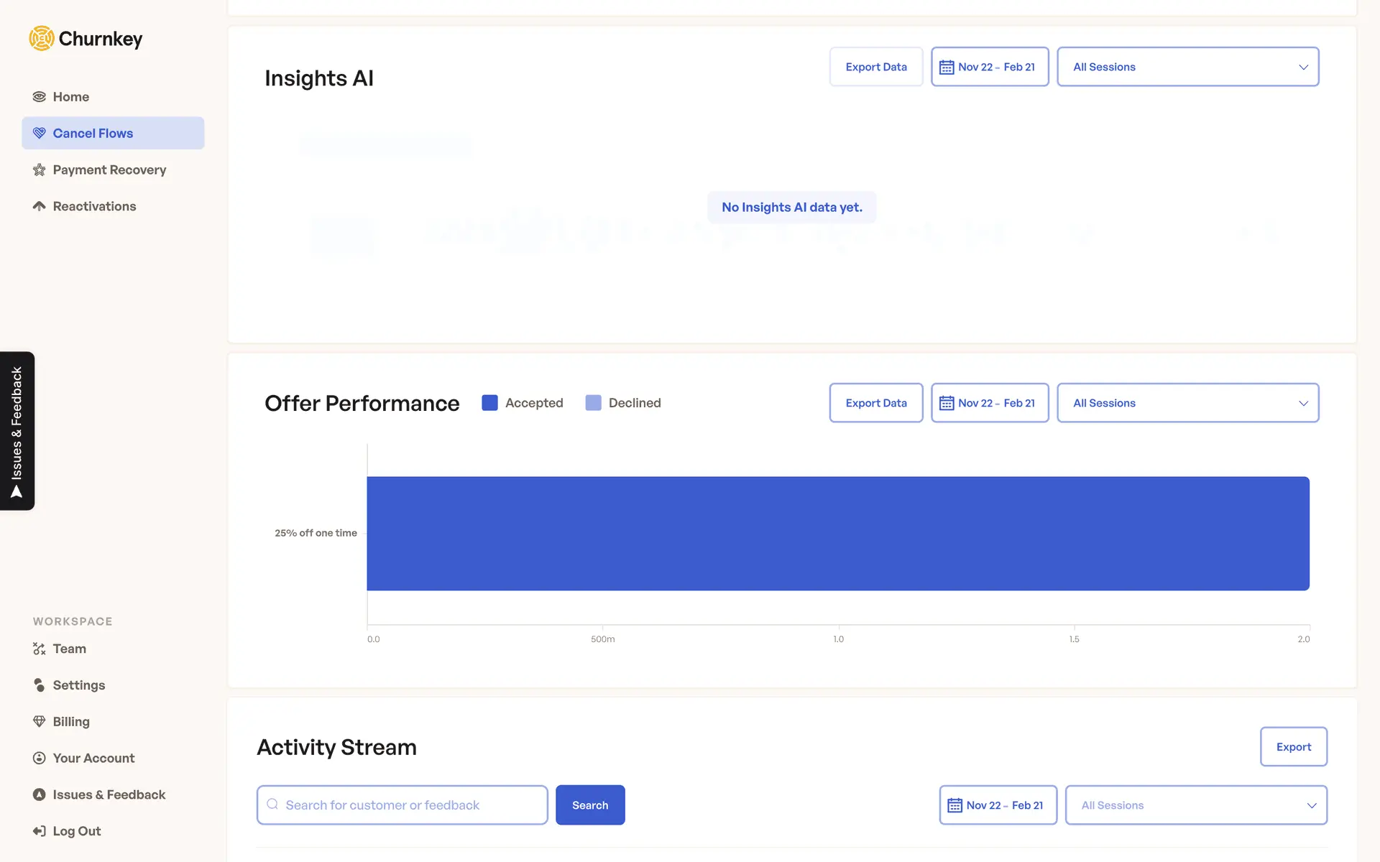Viewport: 1380px width, 862px height.
Task: Click the Reactivations arrow icon
Action: pos(39,206)
